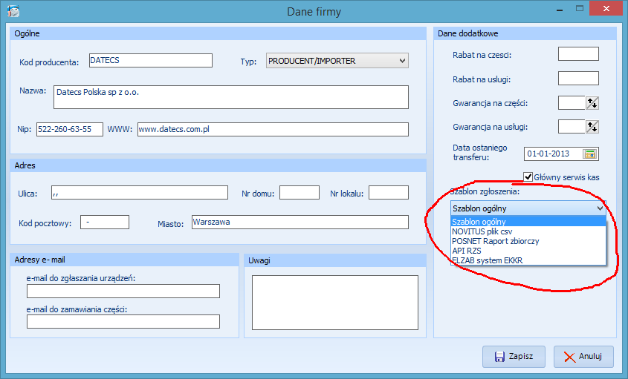Click spinner arrows for Gwarancja na usługi
This screenshot has height=379, width=628.
pyautogui.click(x=592, y=126)
